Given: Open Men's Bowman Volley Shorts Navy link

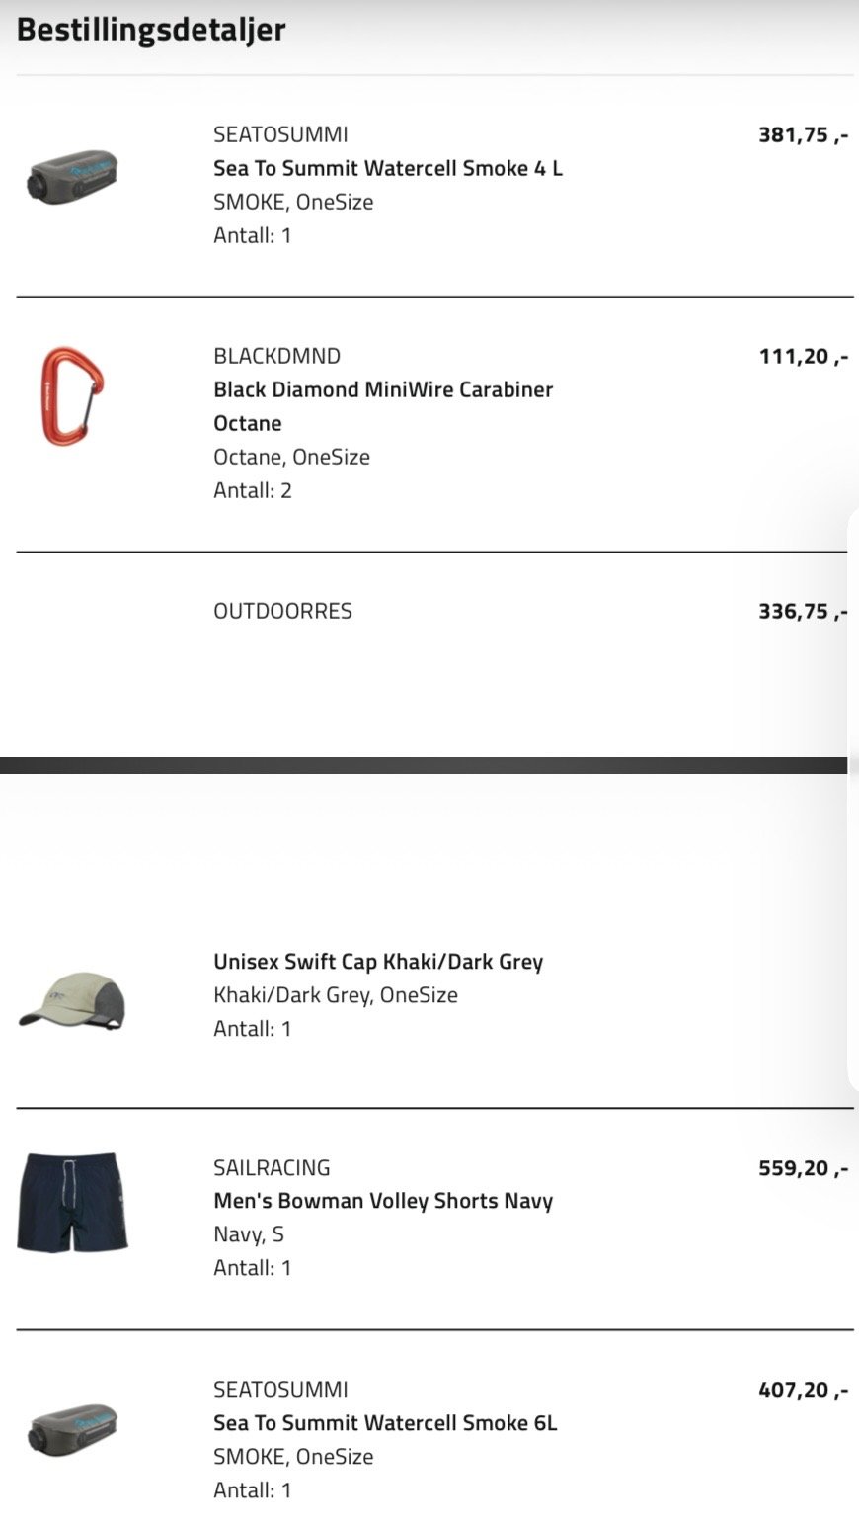Looking at the screenshot, I should (x=383, y=1201).
